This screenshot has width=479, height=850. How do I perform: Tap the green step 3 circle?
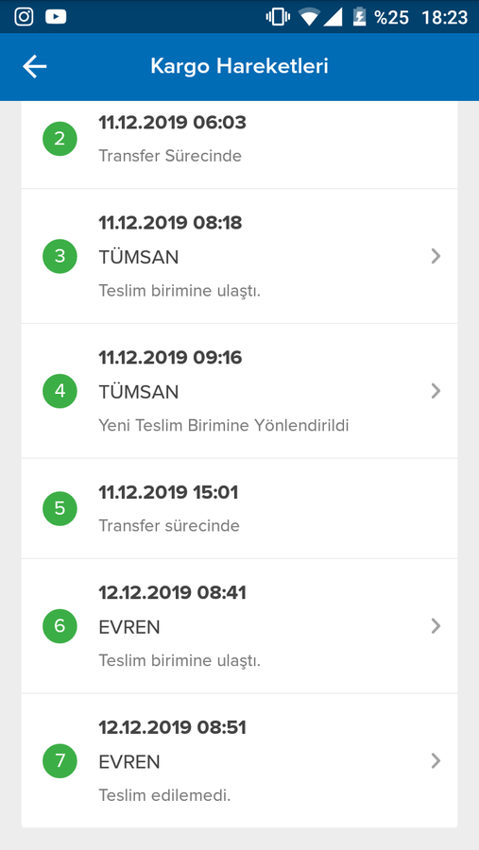coord(60,256)
